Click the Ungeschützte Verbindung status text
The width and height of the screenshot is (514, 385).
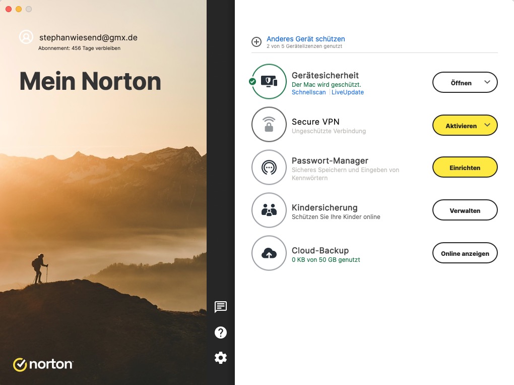pos(329,131)
